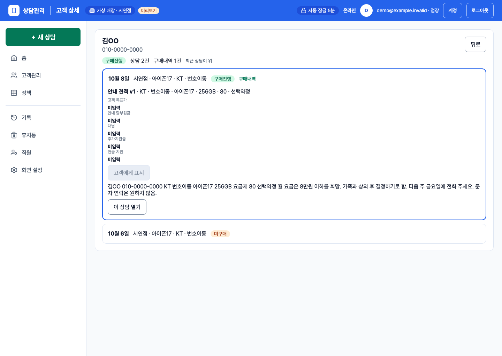Go to 휴지통 in the sidebar
The image size is (502, 356).
43,135
